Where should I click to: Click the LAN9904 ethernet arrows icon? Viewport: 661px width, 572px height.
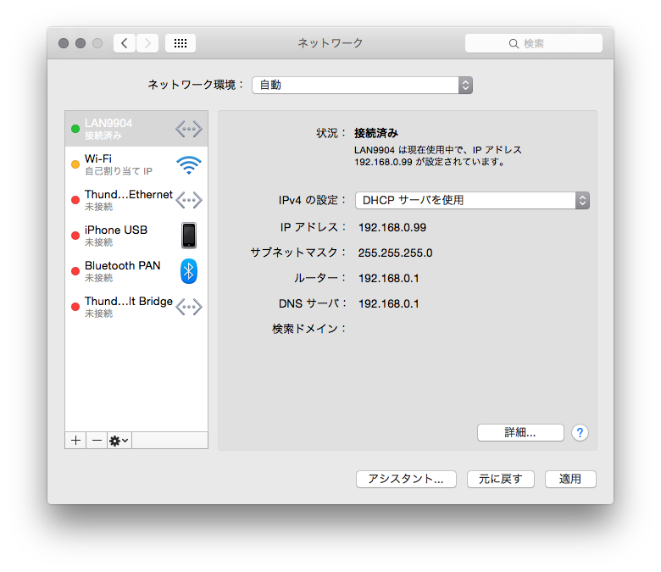point(189,129)
